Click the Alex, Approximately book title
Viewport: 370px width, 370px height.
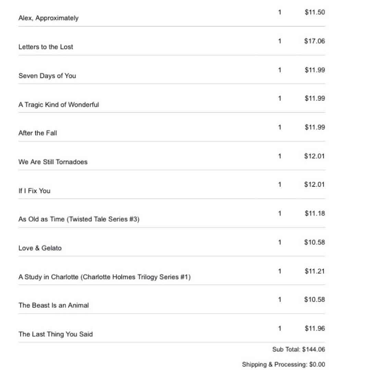click(x=48, y=18)
